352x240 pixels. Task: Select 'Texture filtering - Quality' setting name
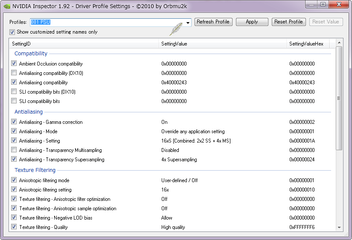(x=44, y=227)
